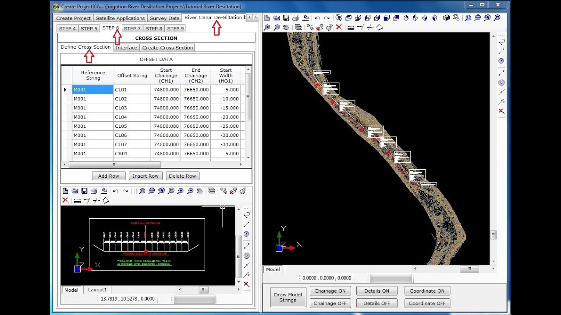The width and height of the screenshot is (561, 315).
Task: Click offset table horizontal scrollbar left arrow
Action: coord(64,165)
